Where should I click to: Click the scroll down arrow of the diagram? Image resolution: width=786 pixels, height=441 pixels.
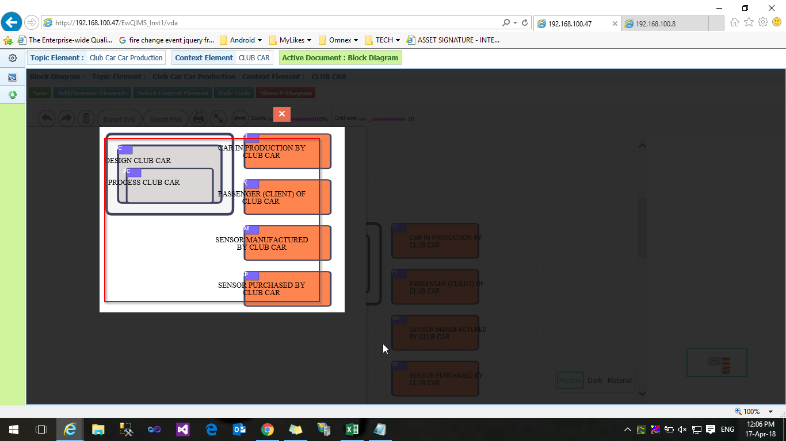(x=642, y=393)
